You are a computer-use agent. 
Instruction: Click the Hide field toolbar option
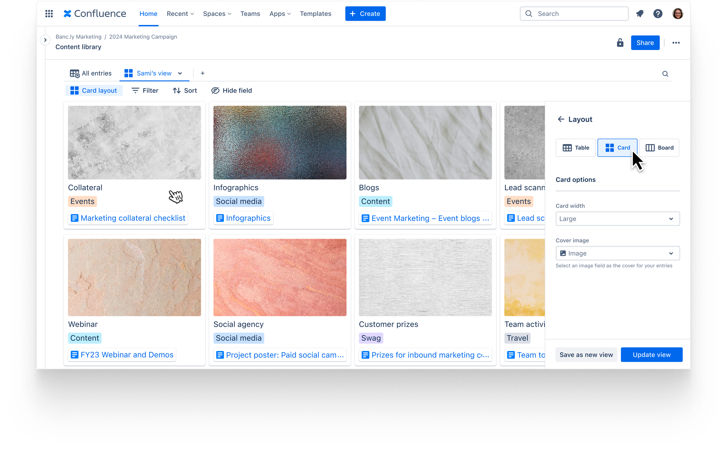tap(231, 90)
